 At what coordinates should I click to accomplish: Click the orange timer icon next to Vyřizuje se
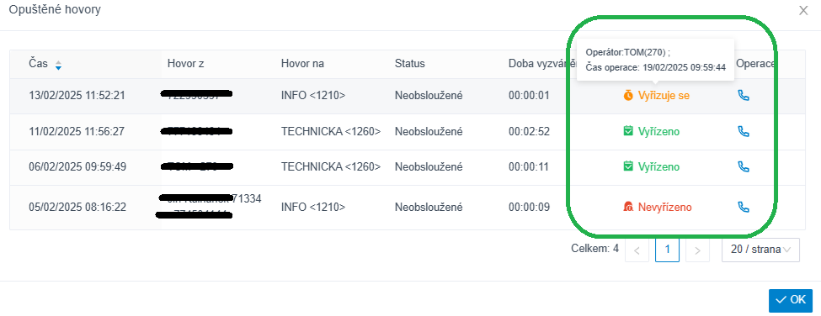(628, 96)
